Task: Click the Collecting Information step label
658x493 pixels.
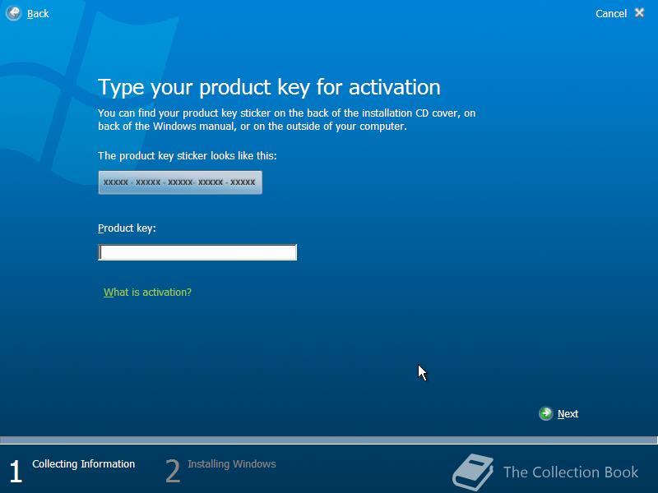Action: pyautogui.click(x=84, y=464)
